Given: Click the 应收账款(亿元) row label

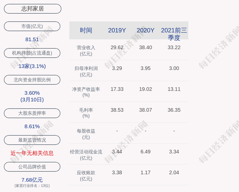Looking at the screenshot, I should [86, 176].
